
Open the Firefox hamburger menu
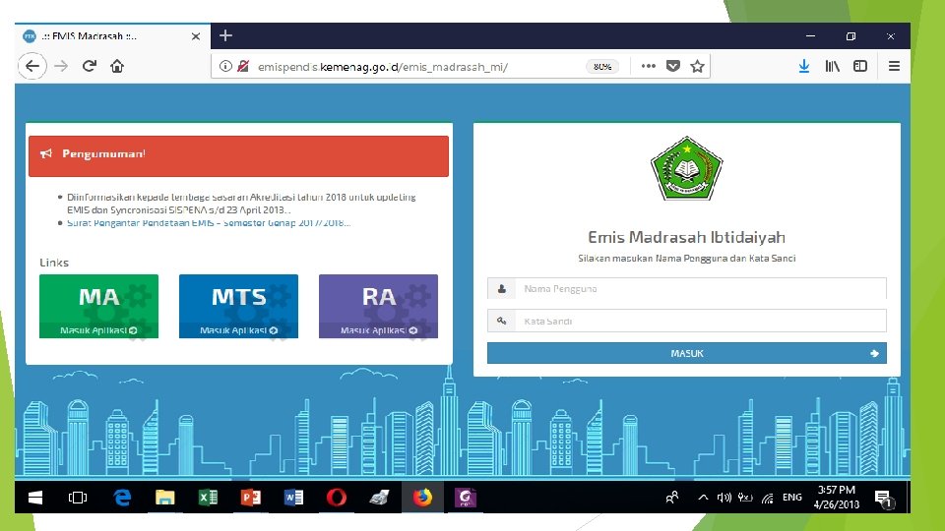tap(895, 66)
